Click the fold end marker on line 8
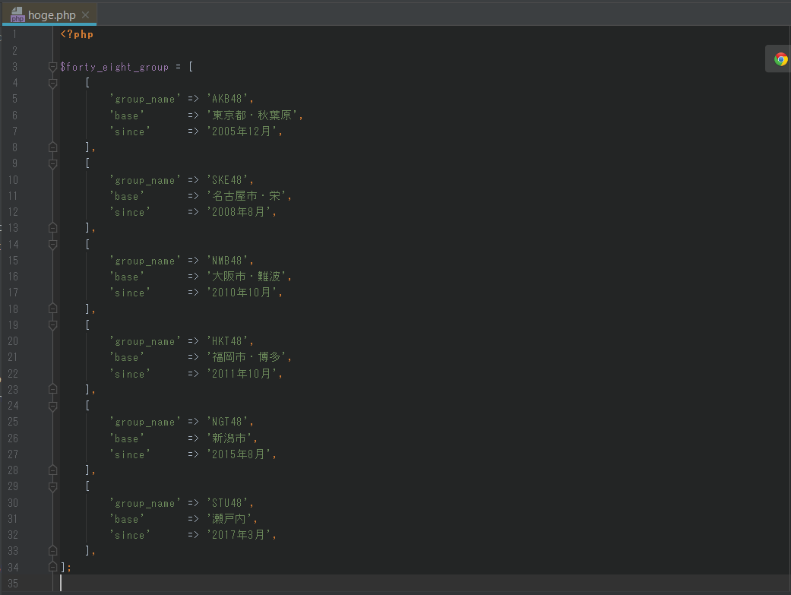This screenshot has width=791, height=595. pos(52,147)
